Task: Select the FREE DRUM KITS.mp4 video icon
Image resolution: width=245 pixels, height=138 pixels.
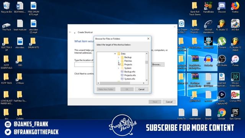Action: point(33,8)
